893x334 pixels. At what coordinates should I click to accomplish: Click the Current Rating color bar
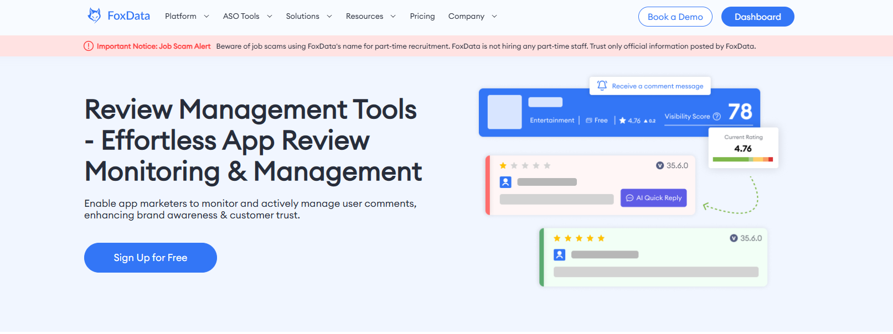[x=742, y=159]
